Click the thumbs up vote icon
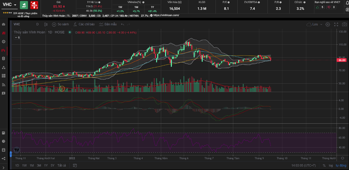The width and height of the screenshot is (349, 170). coord(318,7)
